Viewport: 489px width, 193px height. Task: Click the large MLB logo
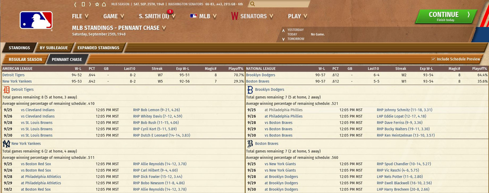coord(36,21)
